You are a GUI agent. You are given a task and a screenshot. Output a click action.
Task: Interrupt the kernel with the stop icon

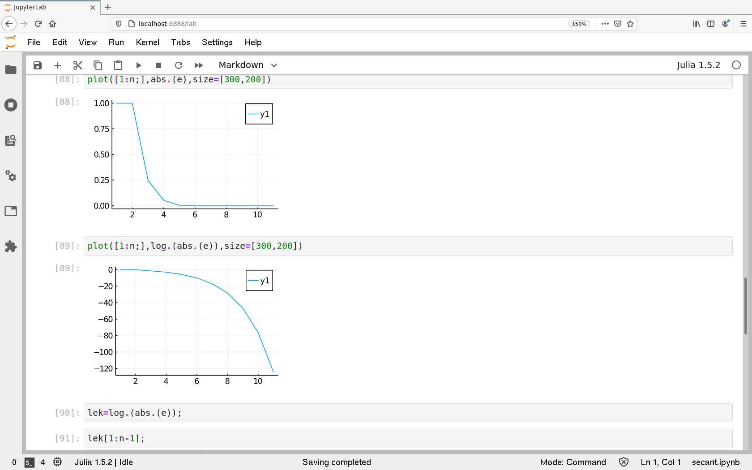(x=158, y=65)
